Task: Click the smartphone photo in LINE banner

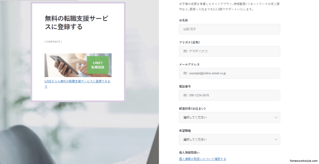Action: [x=64, y=65]
